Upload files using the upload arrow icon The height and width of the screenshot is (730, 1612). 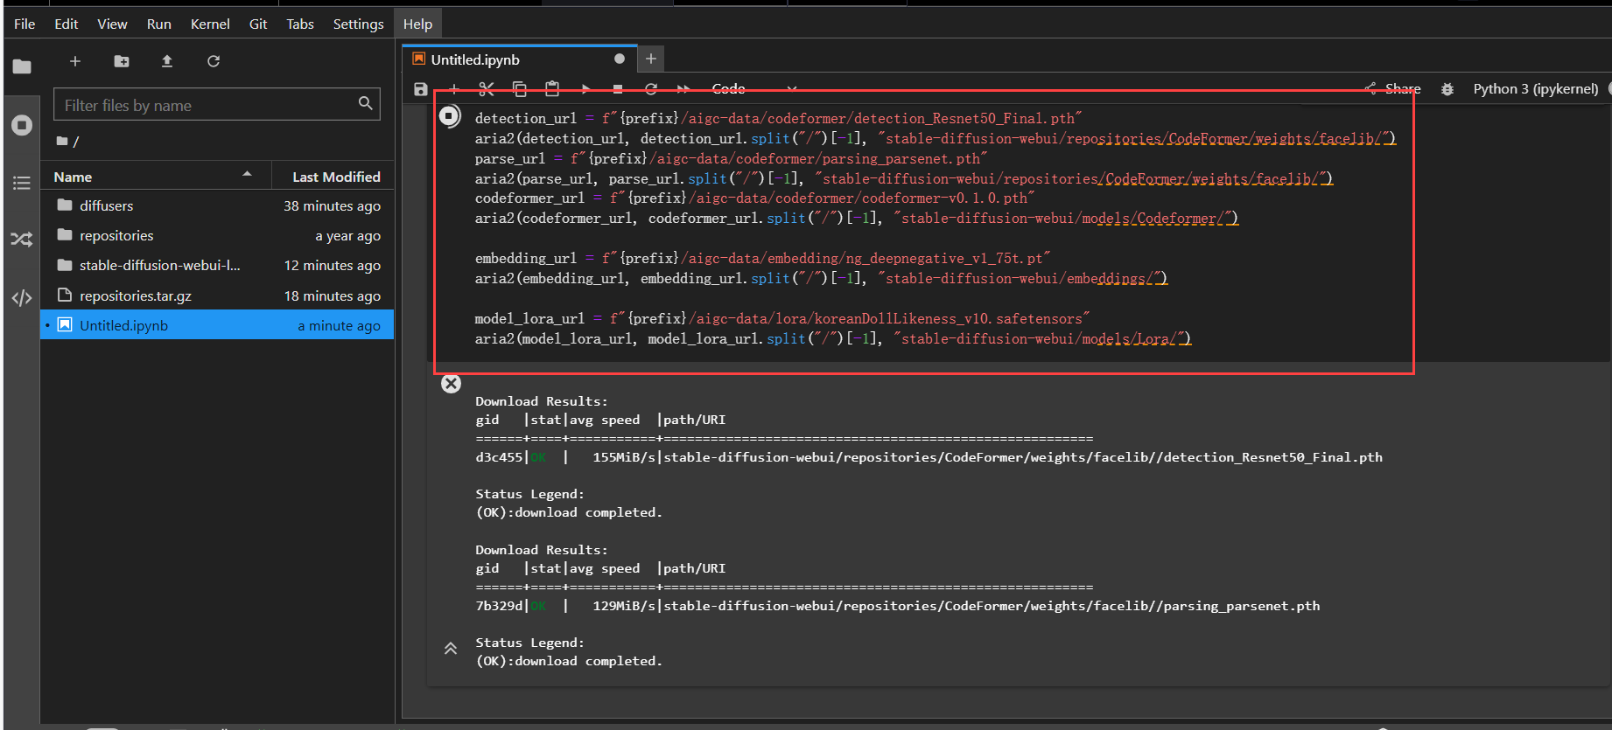(x=167, y=61)
